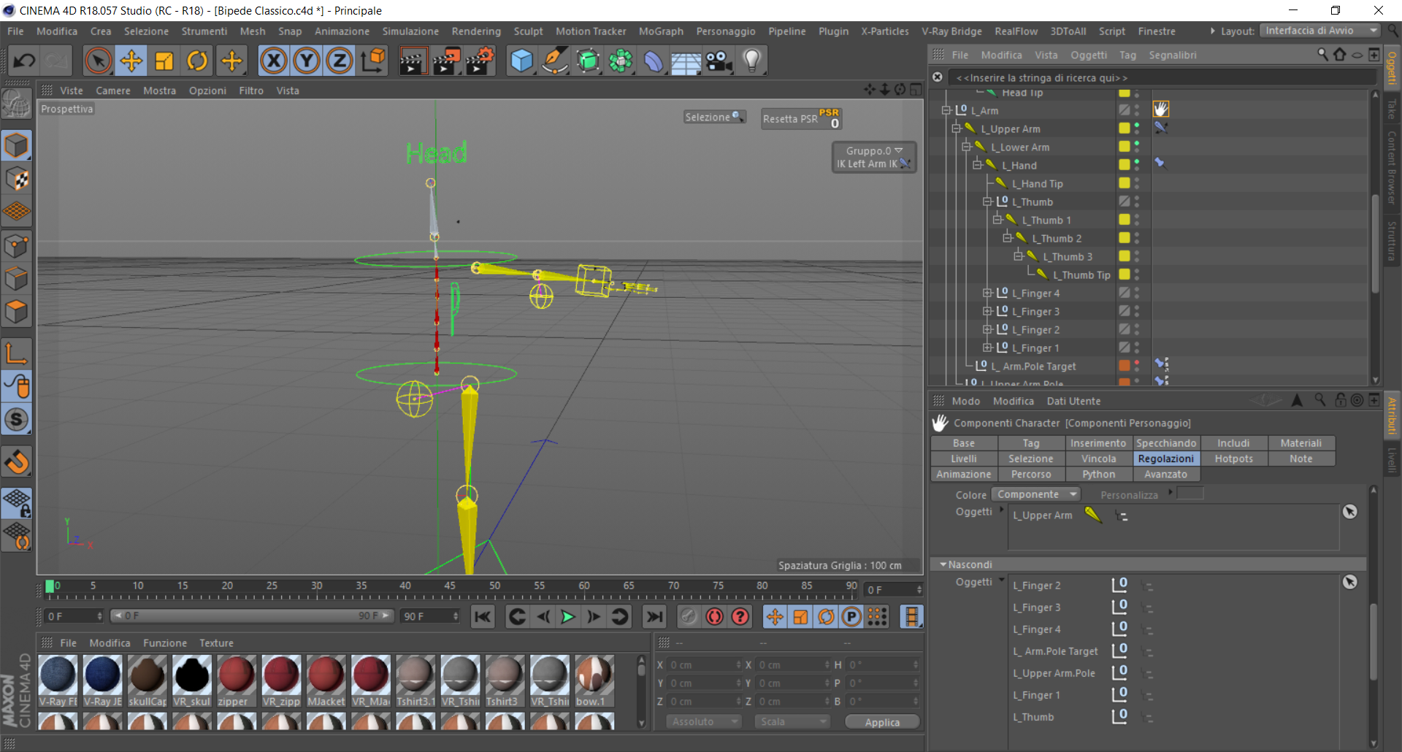Viewport: 1402px width, 752px height.
Task: Toggle Y axis lock
Action: [x=307, y=61]
